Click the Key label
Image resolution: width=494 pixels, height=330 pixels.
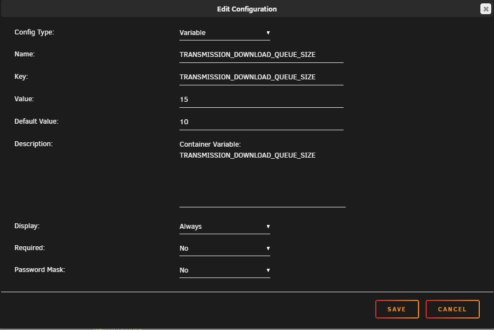click(21, 77)
